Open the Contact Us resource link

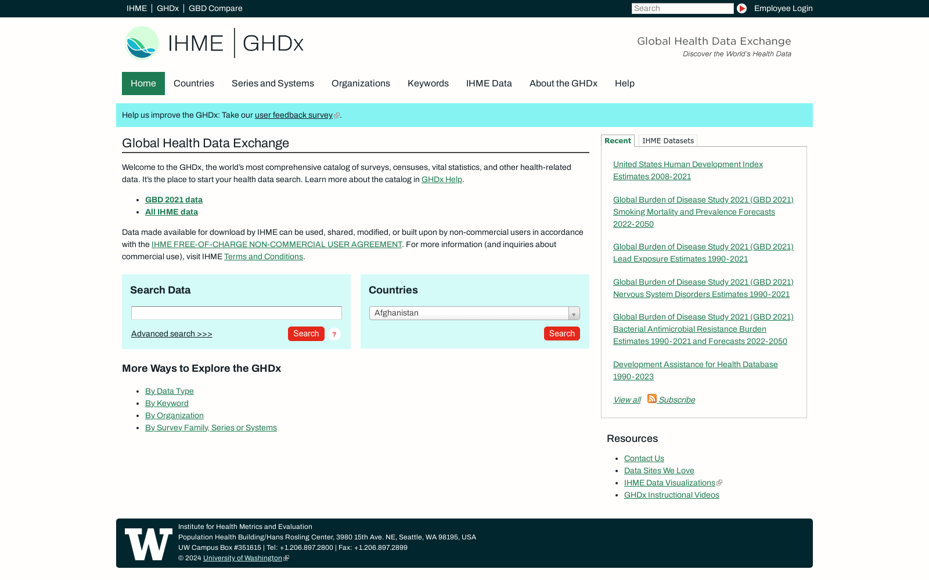[644, 458]
